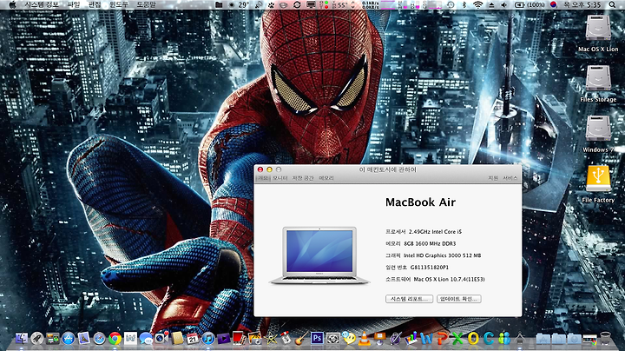The width and height of the screenshot is (625, 351).
Task: Open Time Machine status menu
Action: [451, 5]
